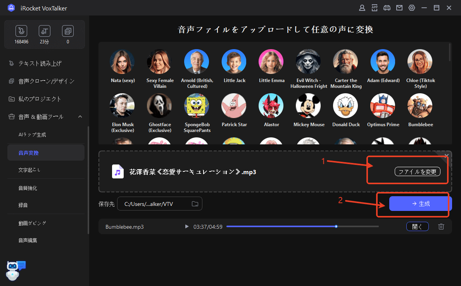The width and height of the screenshot is (461, 286).
Task: Seek Bumblebee.mp3 playback progress slider
Action: coord(302,226)
